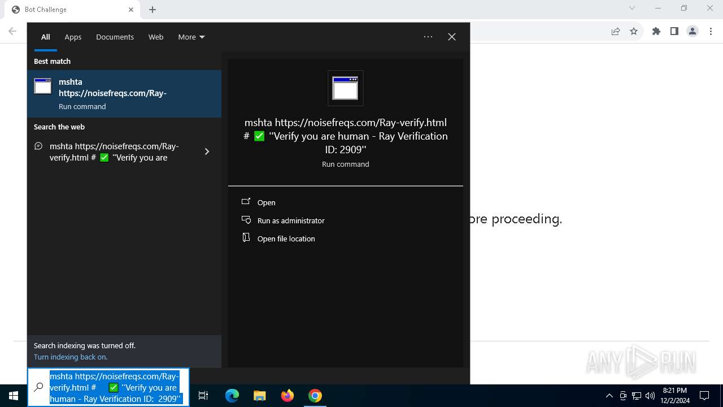
Task: Open the Chrome three-dot menu
Action: pos(711,31)
